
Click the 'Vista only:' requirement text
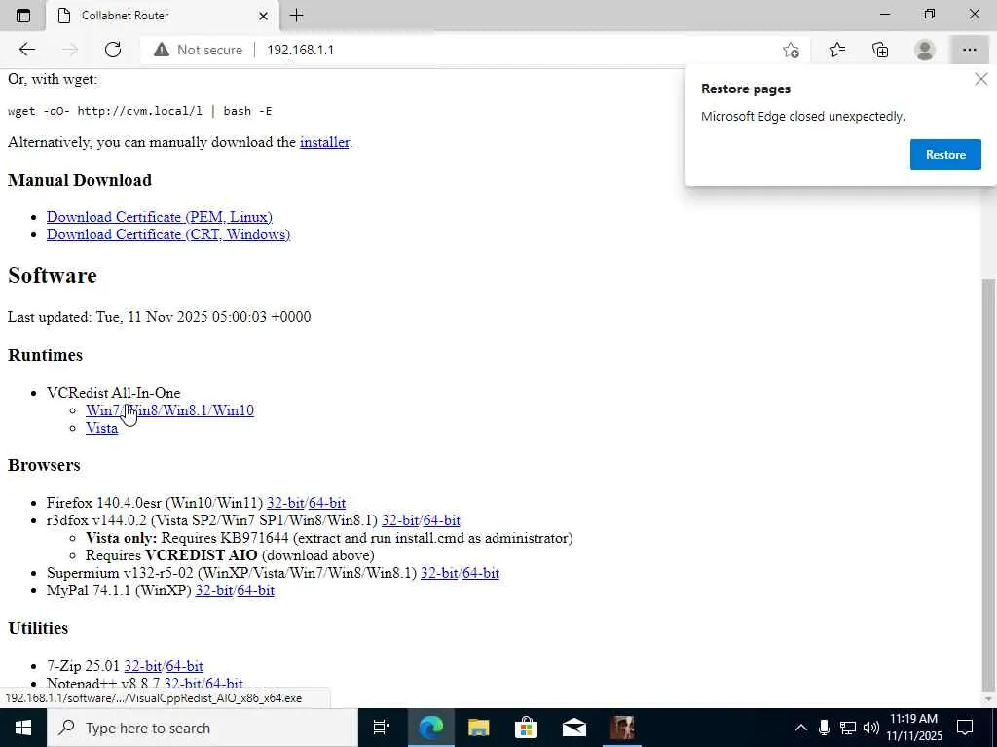pyautogui.click(x=329, y=538)
